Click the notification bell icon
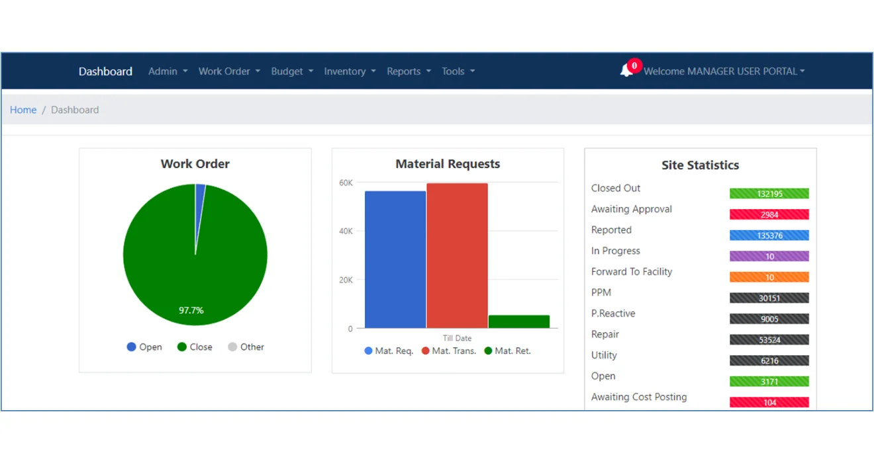This screenshot has height=463, width=874. [x=626, y=71]
